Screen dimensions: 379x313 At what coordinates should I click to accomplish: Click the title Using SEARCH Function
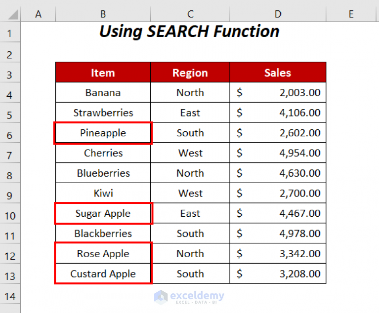point(189,32)
